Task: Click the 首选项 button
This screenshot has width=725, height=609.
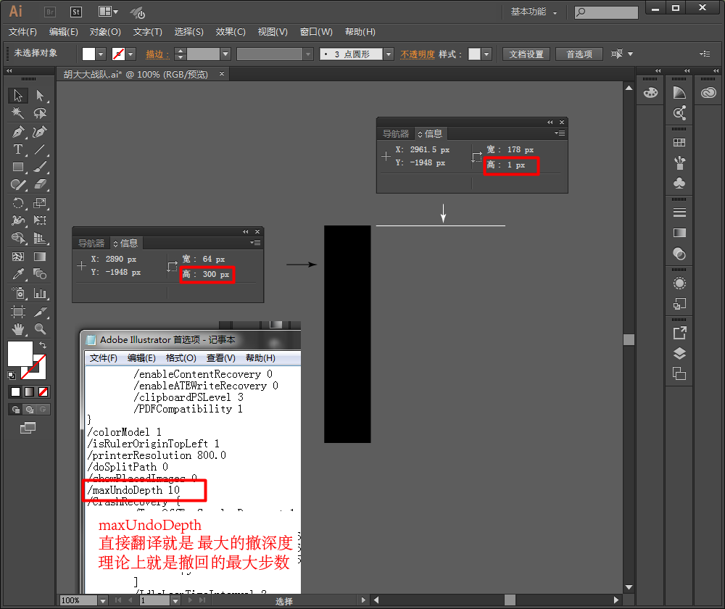Action: pos(579,54)
